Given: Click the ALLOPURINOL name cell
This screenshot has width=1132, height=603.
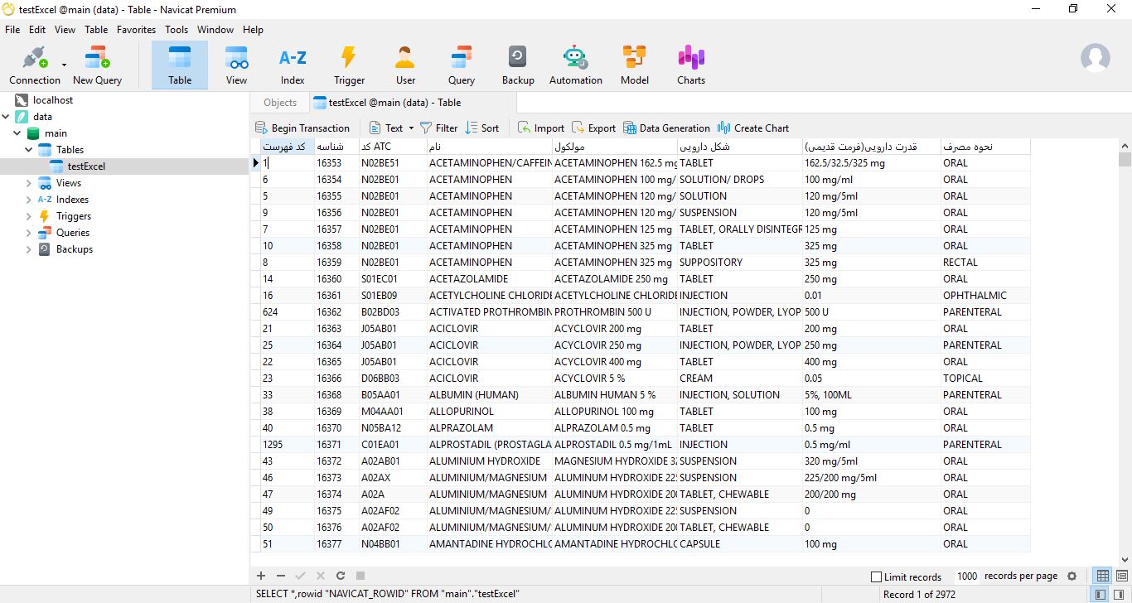Looking at the screenshot, I should coord(489,412).
